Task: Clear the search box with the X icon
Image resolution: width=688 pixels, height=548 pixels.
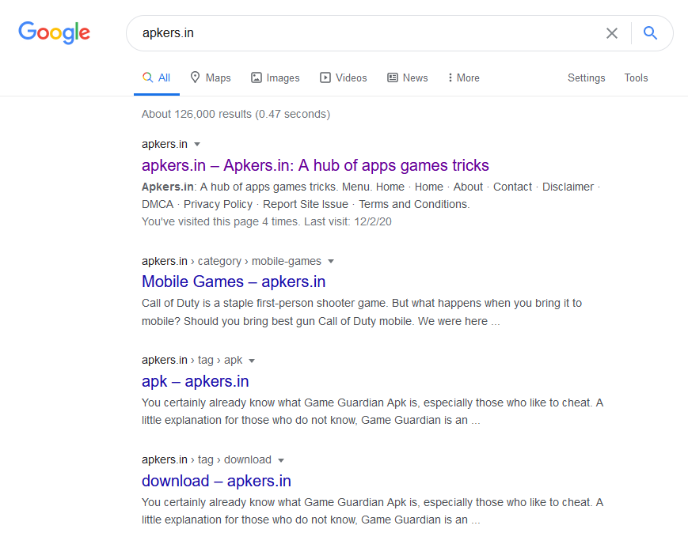Action: [x=612, y=33]
